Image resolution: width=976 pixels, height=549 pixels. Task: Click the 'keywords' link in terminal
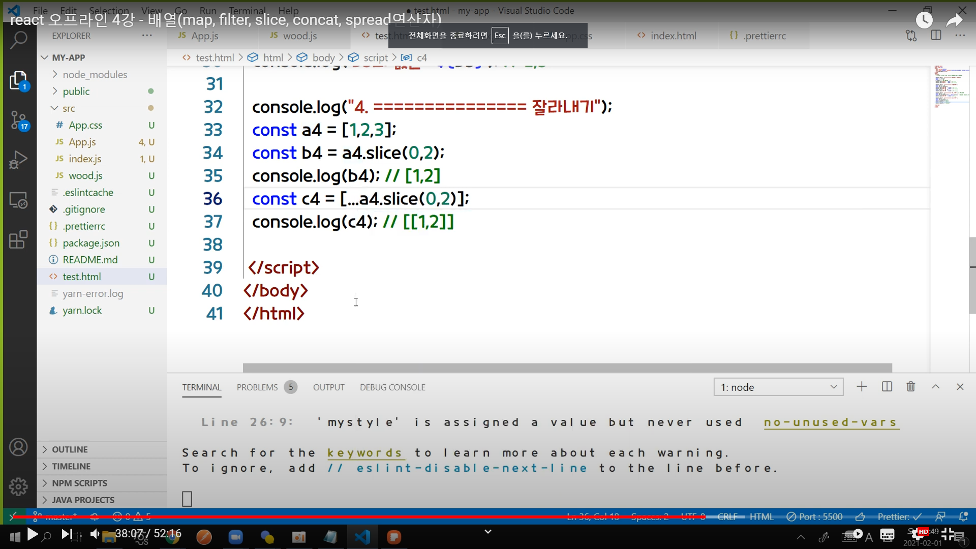pyautogui.click(x=365, y=452)
